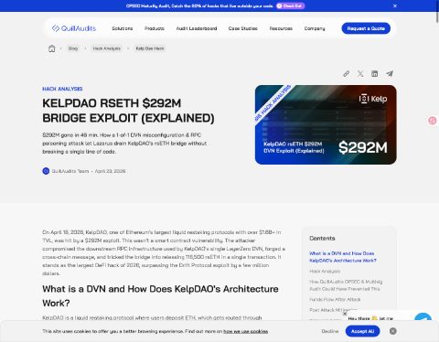The height and width of the screenshot is (342, 439).
Task: Open the blue Telegram chat bubble
Action: click(x=423, y=317)
